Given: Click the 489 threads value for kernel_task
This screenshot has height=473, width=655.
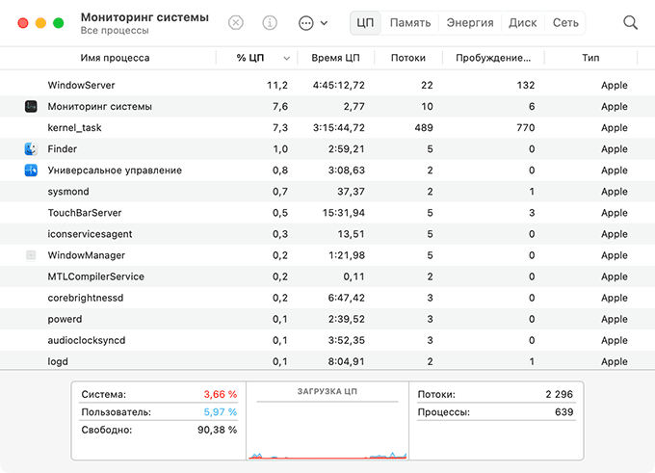Looking at the screenshot, I should click(x=424, y=127).
